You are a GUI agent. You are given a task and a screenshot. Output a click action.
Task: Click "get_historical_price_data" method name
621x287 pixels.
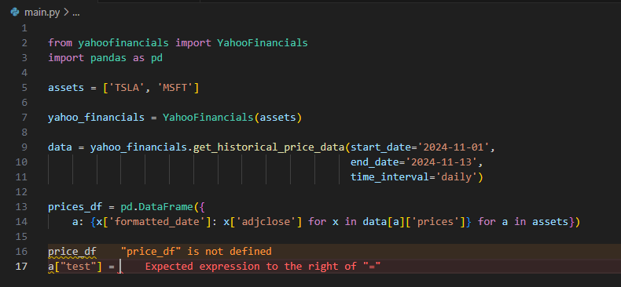[269, 147]
